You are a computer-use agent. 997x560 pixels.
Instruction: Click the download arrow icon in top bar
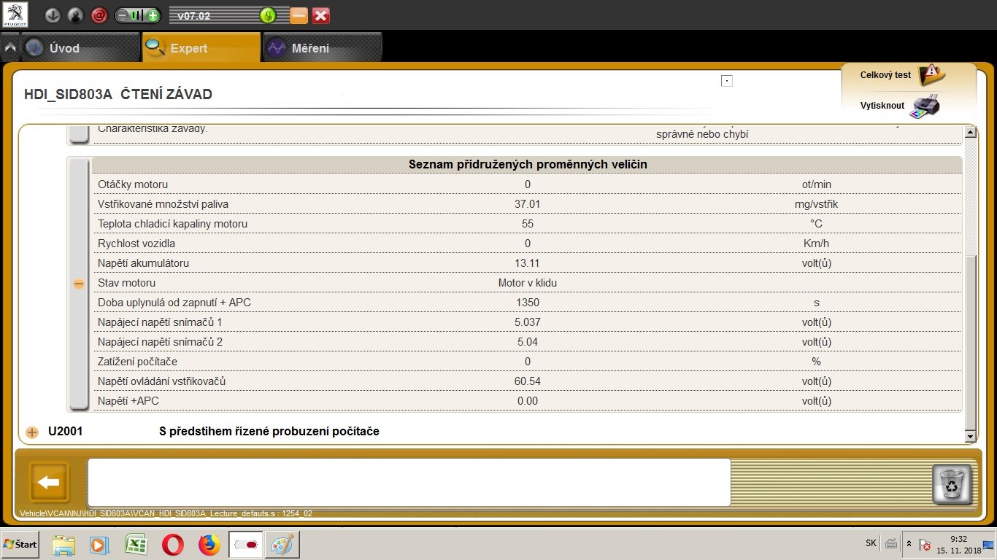[x=52, y=15]
